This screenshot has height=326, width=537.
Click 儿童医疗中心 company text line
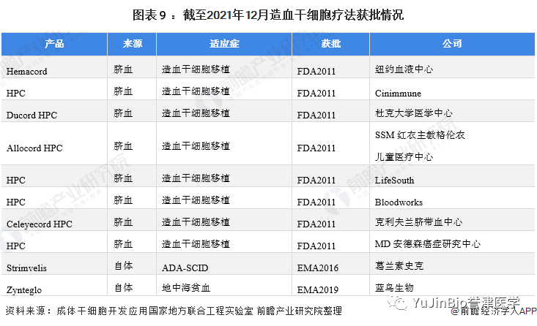coord(404,157)
